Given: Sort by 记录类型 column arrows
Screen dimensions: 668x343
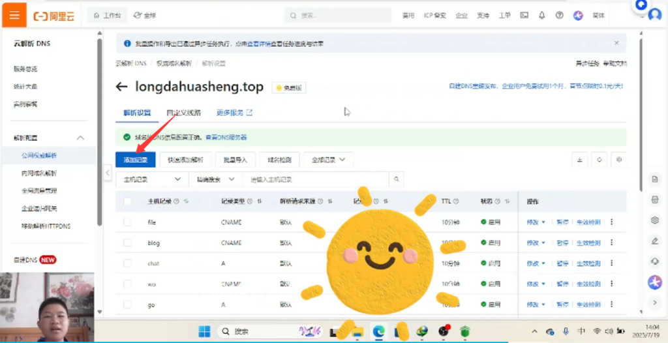Looking at the screenshot, I should click(260, 201).
